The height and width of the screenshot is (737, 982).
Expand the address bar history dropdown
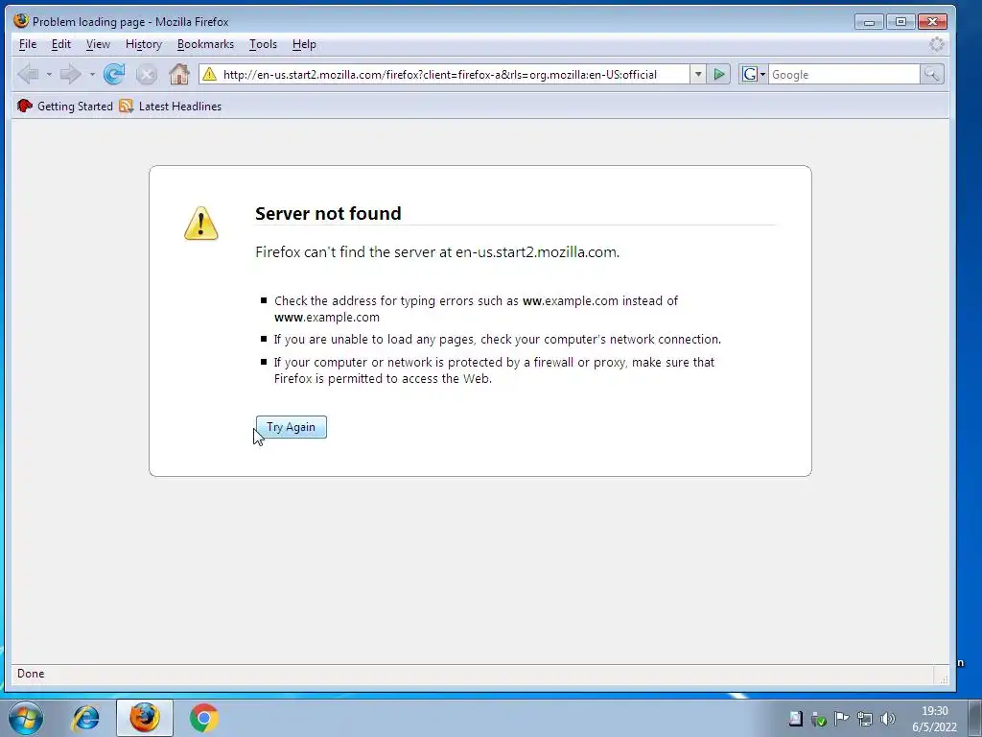coord(698,75)
